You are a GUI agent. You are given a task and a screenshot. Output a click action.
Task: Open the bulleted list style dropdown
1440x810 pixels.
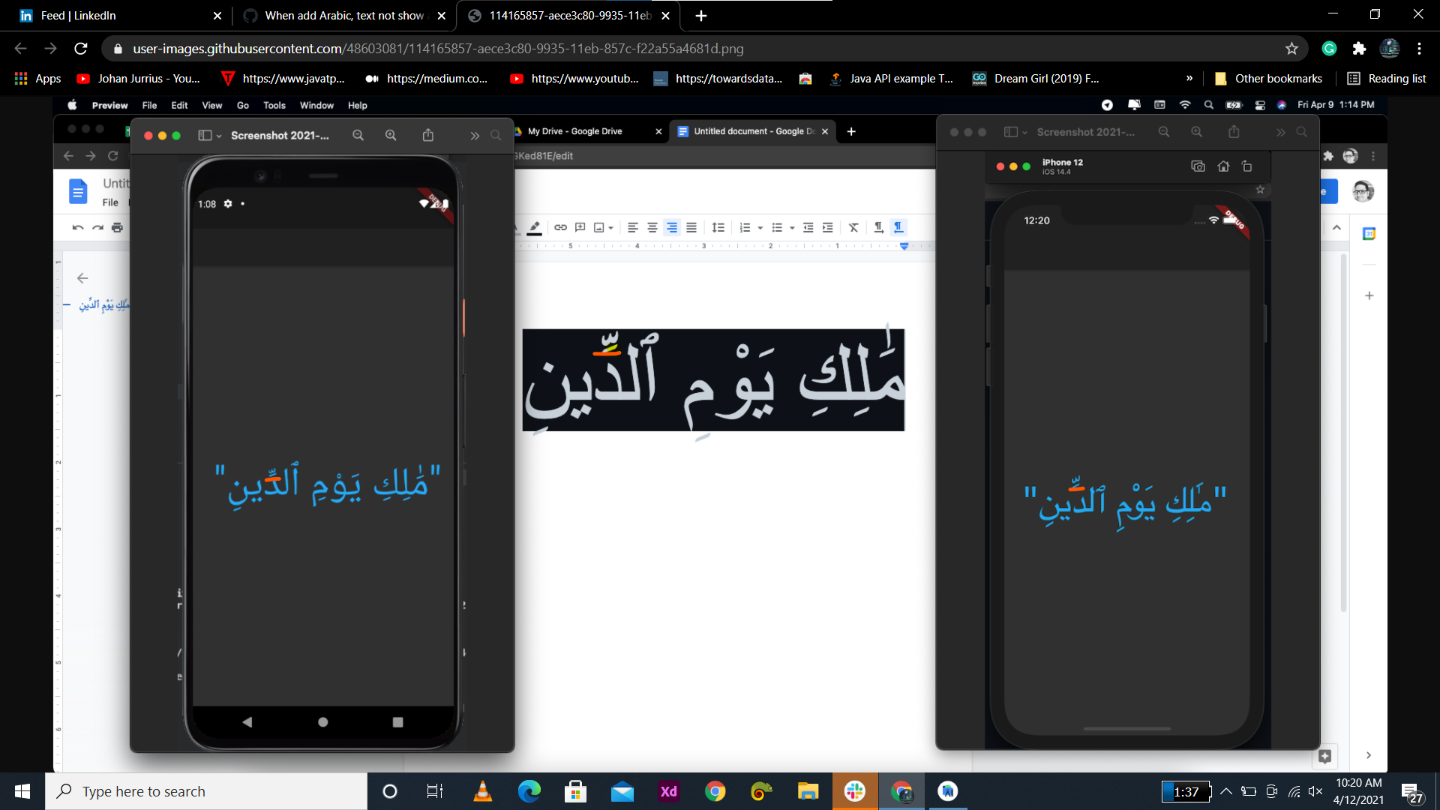(x=793, y=227)
